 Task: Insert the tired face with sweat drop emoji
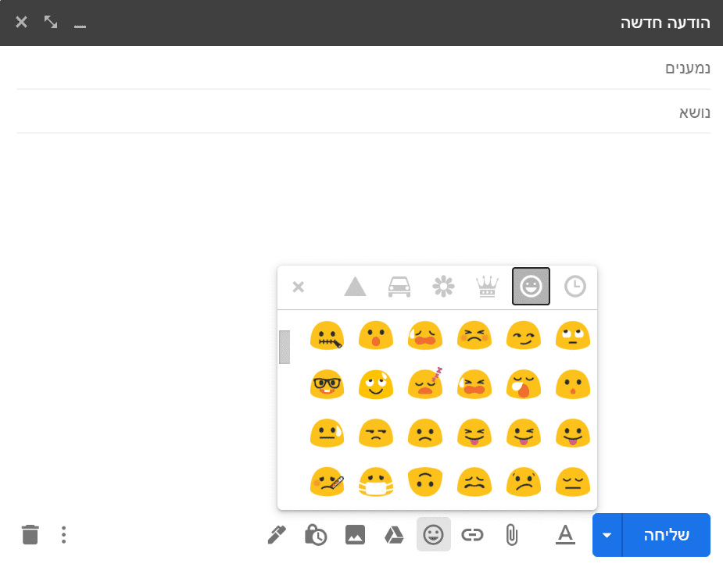point(474,384)
